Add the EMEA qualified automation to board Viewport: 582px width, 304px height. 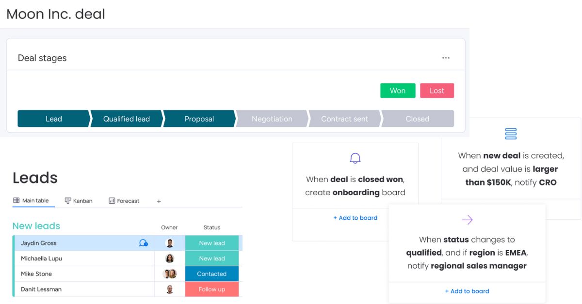(x=467, y=291)
